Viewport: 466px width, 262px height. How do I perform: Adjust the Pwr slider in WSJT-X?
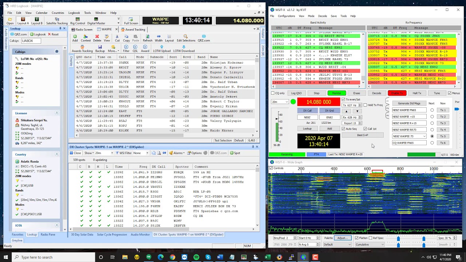(x=457, y=109)
